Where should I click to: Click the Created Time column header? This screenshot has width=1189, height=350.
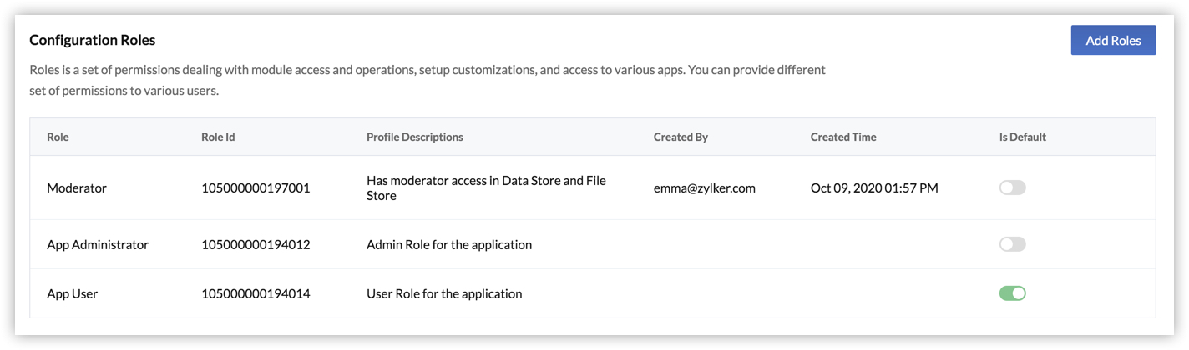pyautogui.click(x=843, y=137)
